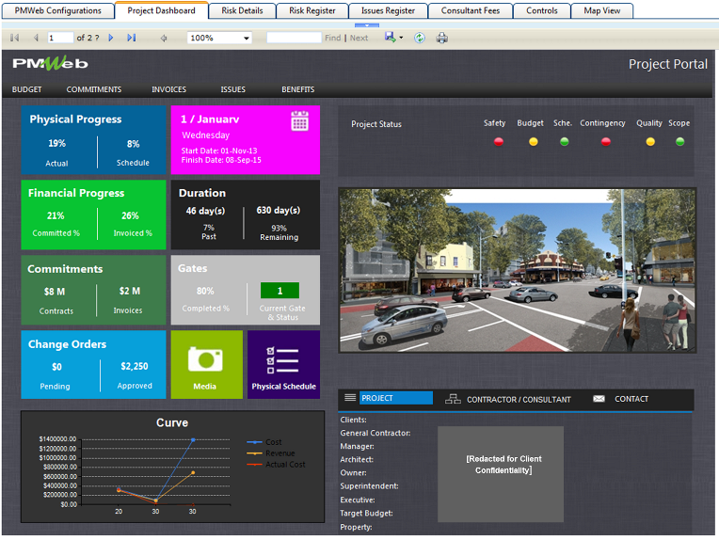The height and width of the screenshot is (540, 719).
Task: Open the Gates tile
Action: [x=246, y=290]
